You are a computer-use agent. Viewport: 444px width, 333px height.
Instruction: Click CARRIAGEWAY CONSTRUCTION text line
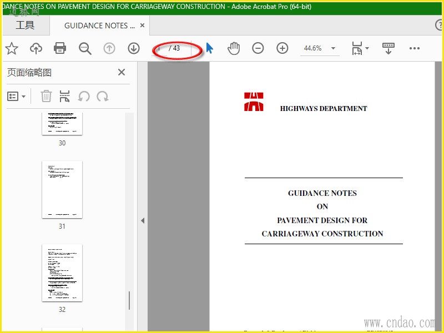pyautogui.click(x=322, y=234)
